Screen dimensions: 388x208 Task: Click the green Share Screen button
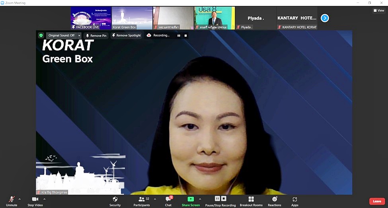[x=191, y=201]
